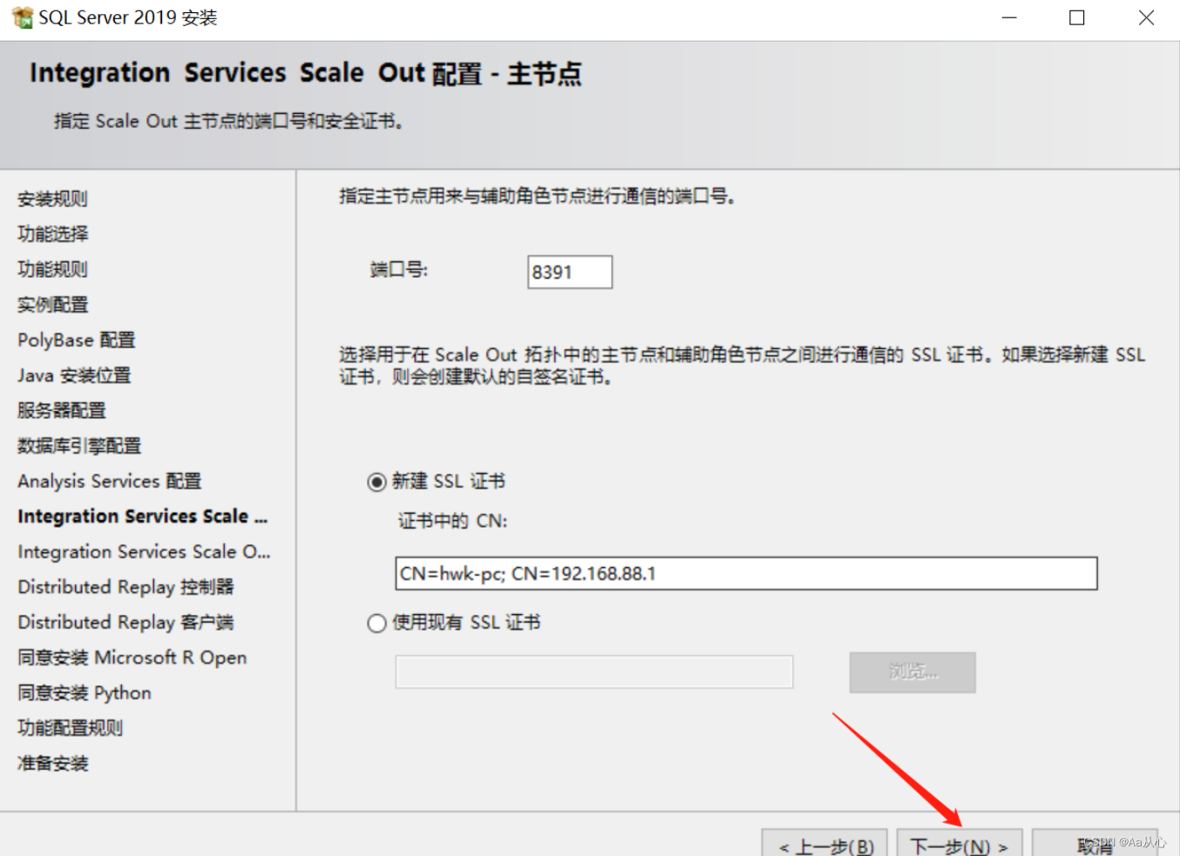
Task: Click the 证书中的 CN: label
Action: [x=452, y=521]
